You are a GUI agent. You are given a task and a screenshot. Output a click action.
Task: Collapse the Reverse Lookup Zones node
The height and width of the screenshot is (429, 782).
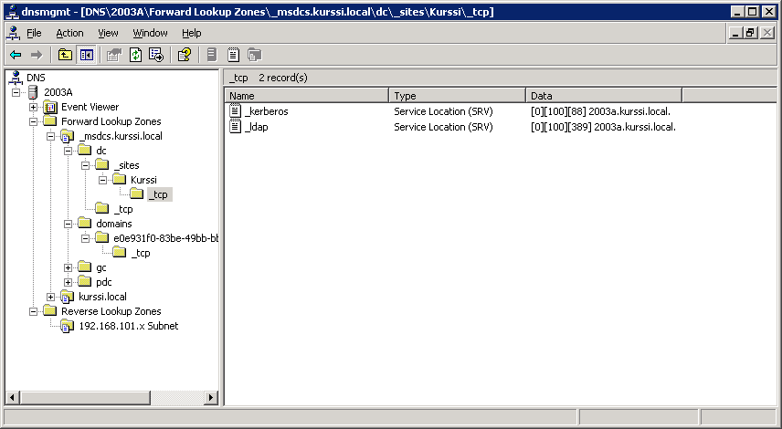click(x=33, y=311)
